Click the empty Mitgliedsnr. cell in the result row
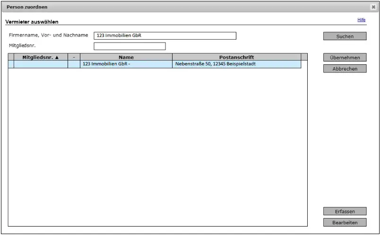Viewport: 381px width, 236px height. pyautogui.click(x=41, y=64)
